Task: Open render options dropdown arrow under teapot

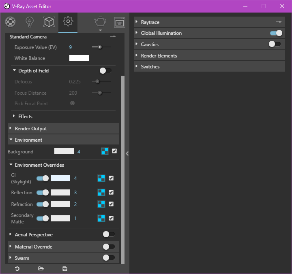Action: coord(100,30)
